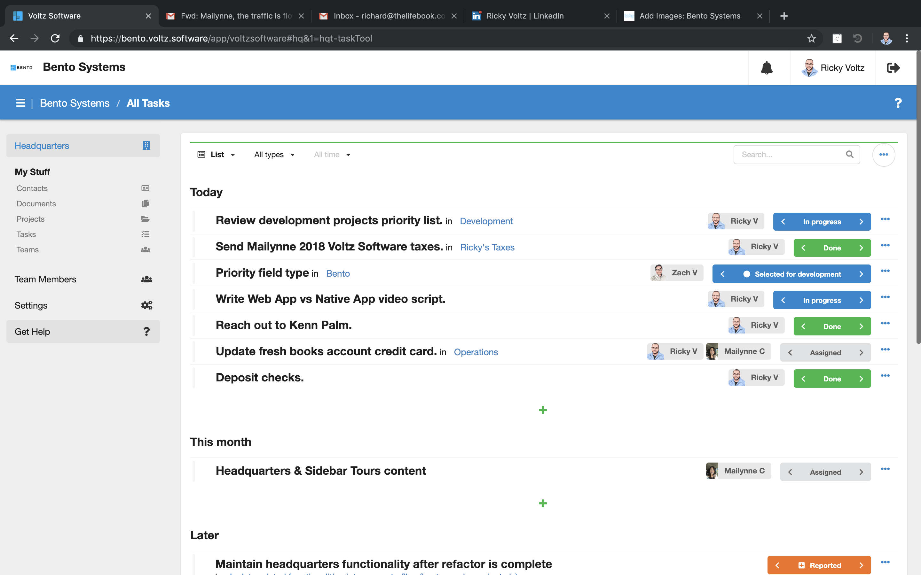
Task: Open the List view dropdown
Action: (x=216, y=154)
